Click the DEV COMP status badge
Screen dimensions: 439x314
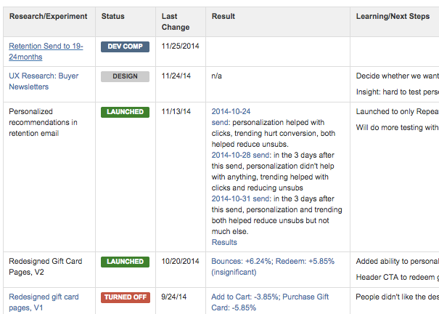coord(125,47)
